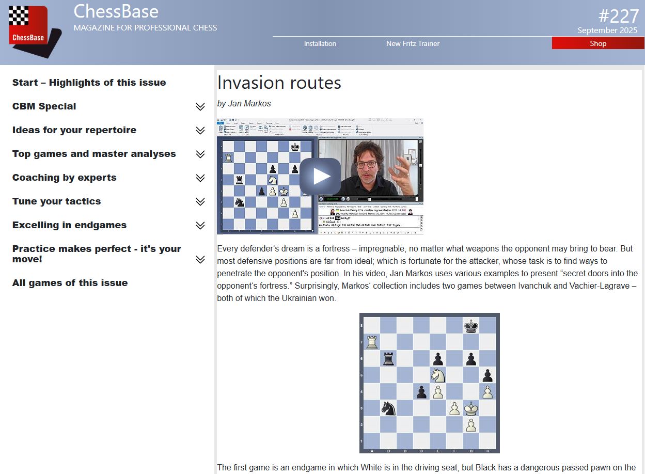Open Start – Highlights of this issue
This screenshot has height=474, width=645.
(89, 83)
